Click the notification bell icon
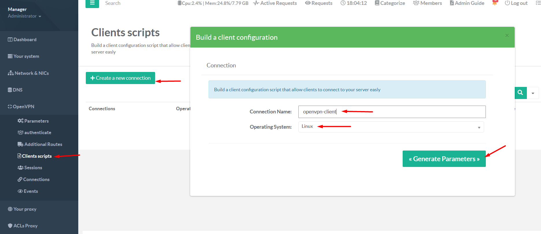 [495, 3]
